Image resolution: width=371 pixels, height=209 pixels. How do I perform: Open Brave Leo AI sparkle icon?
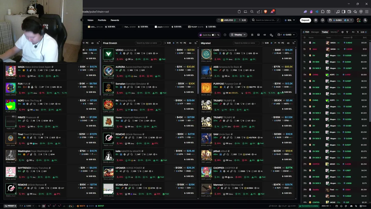[355, 12]
